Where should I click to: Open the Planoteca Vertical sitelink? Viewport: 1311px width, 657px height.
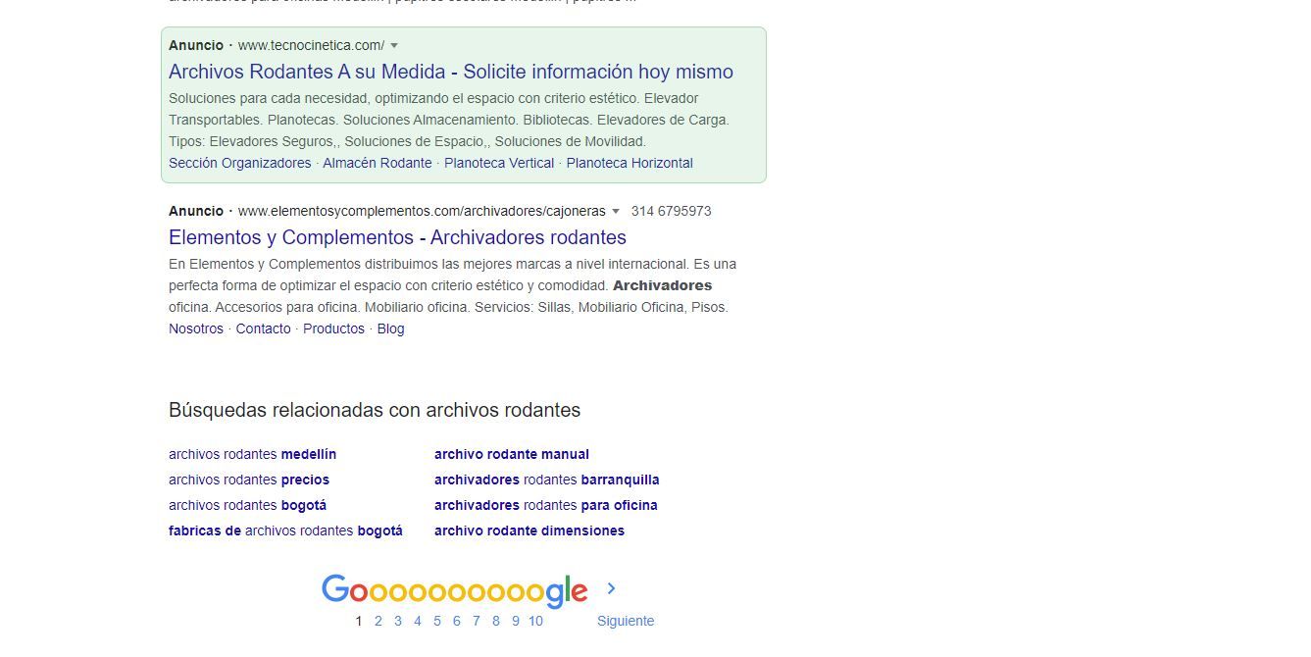pyautogui.click(x=499, y=163)
